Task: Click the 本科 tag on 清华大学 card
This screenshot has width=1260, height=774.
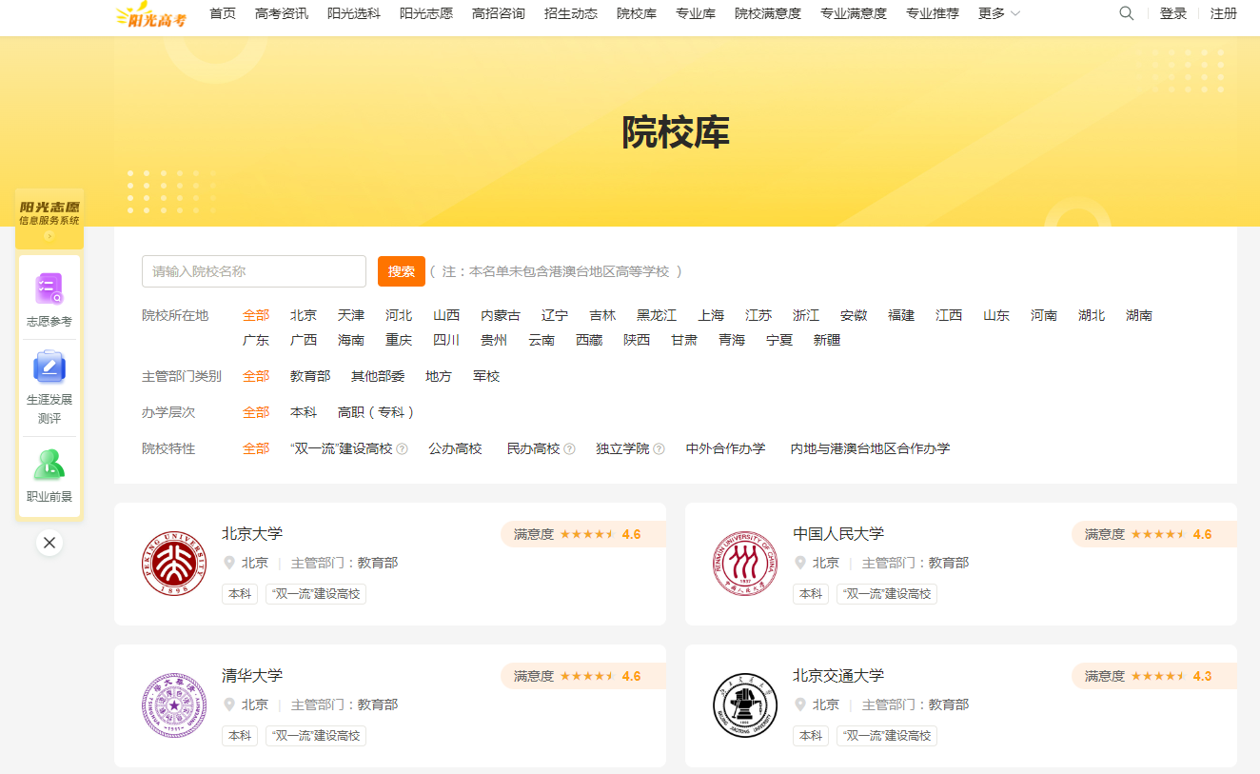Action: (x=240, y=736)
